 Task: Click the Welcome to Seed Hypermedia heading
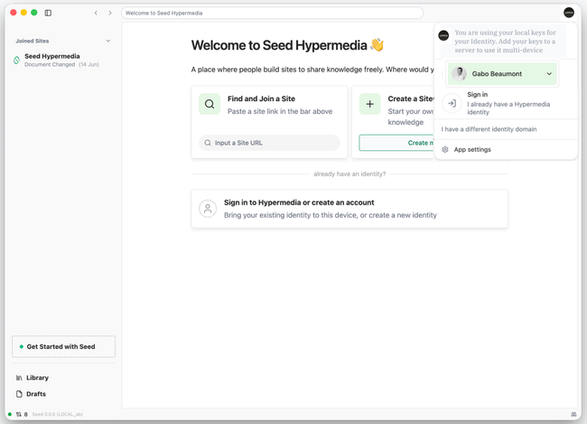(x=287, y=45)
